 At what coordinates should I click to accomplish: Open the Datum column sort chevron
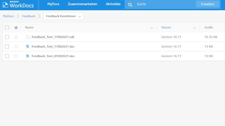195,28
